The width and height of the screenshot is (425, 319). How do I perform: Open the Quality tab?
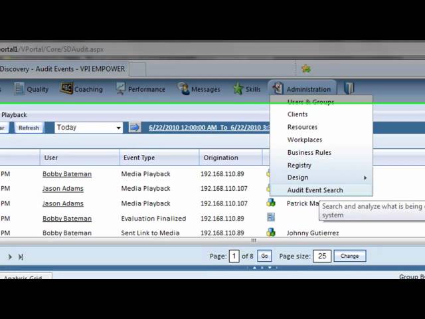tap(31, 89)
